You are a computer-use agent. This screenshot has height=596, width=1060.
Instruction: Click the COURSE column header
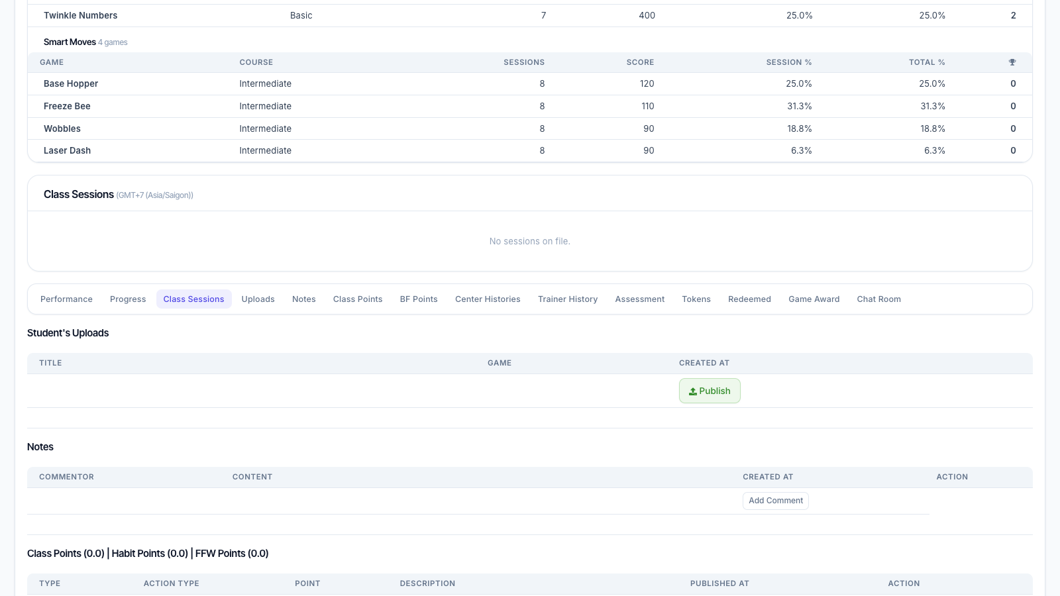[x=256, y=62]
